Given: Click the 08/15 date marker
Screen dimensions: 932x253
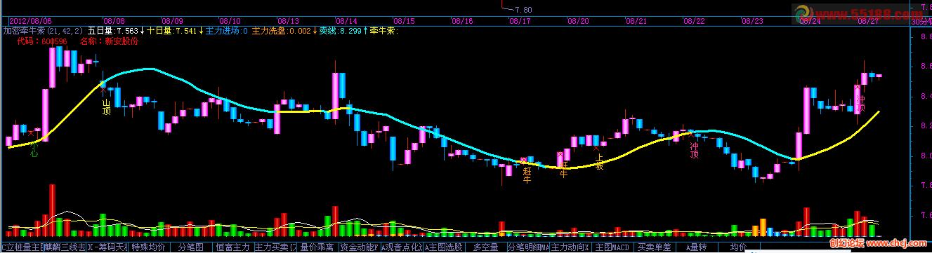Looking at the screenshot, I should tap(404, 22).
